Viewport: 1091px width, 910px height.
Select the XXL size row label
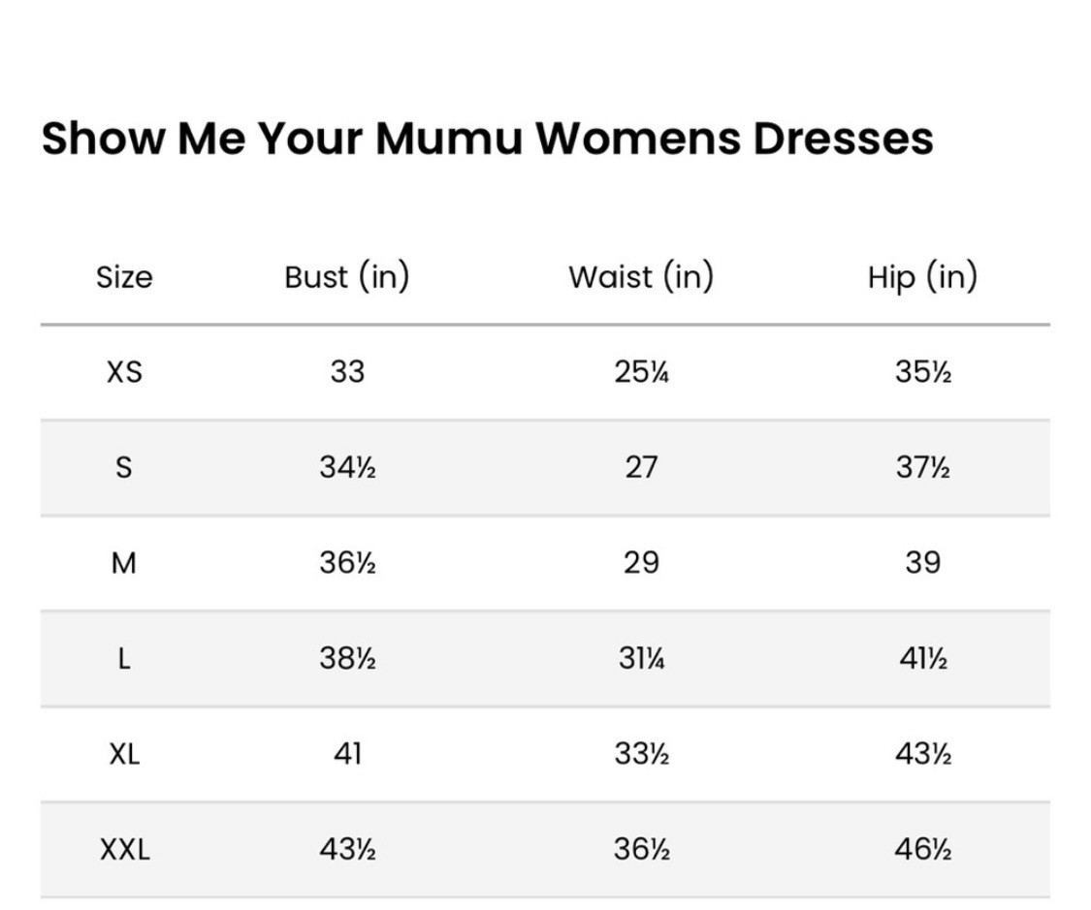[125, 850]
